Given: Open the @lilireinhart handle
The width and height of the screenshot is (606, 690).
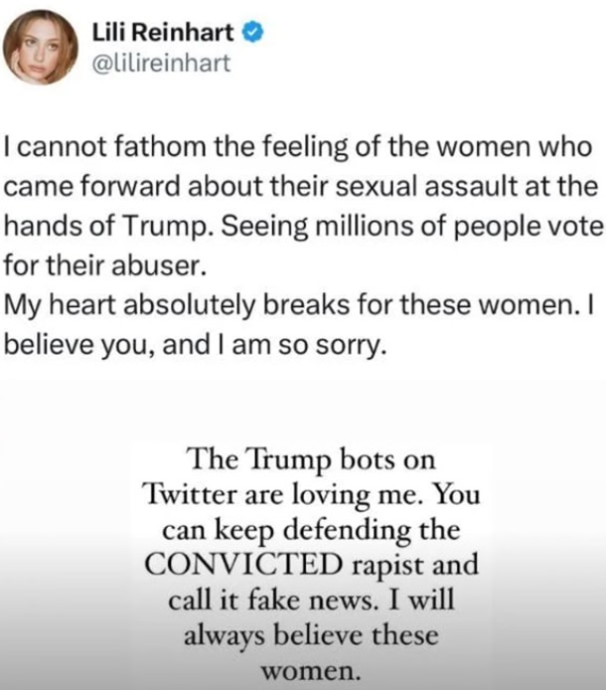Looking at the screenshot, I should click(167, 64).
